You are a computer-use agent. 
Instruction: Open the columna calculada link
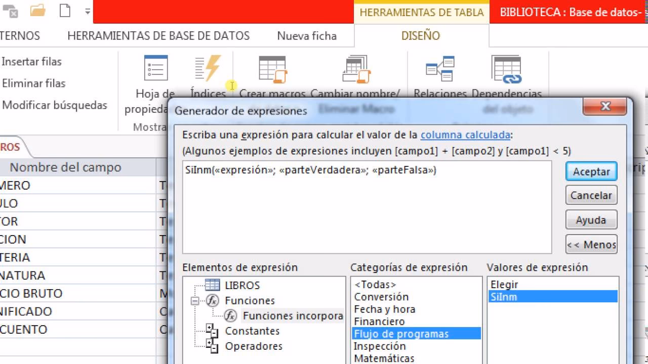point(465,135)
